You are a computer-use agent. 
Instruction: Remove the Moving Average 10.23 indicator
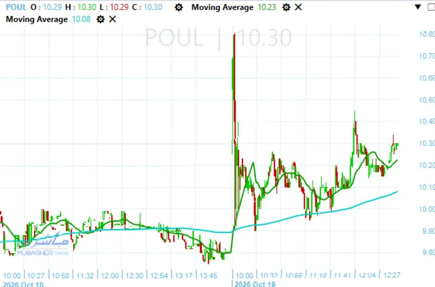(x=298, y=7)
